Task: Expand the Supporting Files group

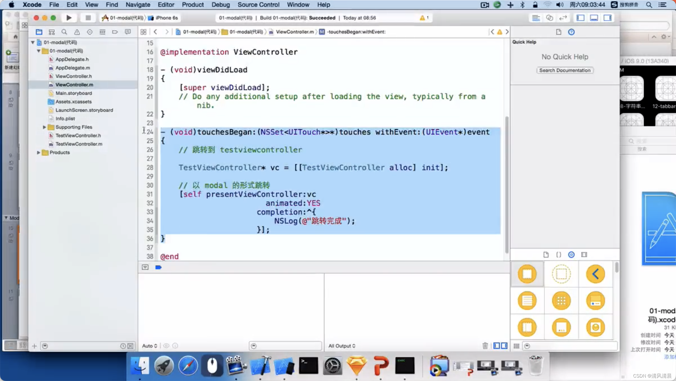Action: coord(44,127)
